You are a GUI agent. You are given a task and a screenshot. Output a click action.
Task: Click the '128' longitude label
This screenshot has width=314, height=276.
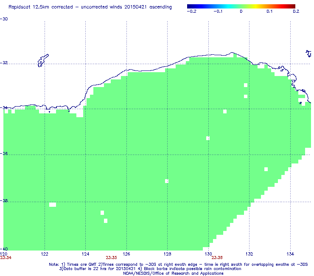tap(168, 254)
